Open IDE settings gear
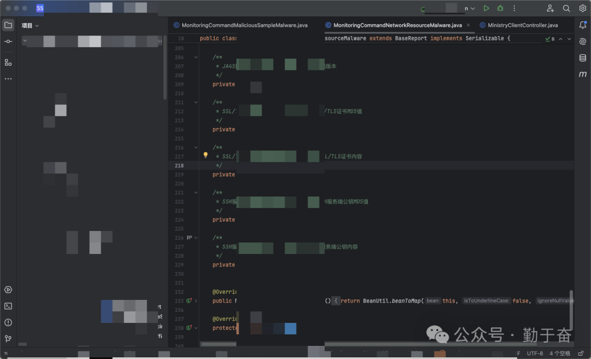 (583, 8)
